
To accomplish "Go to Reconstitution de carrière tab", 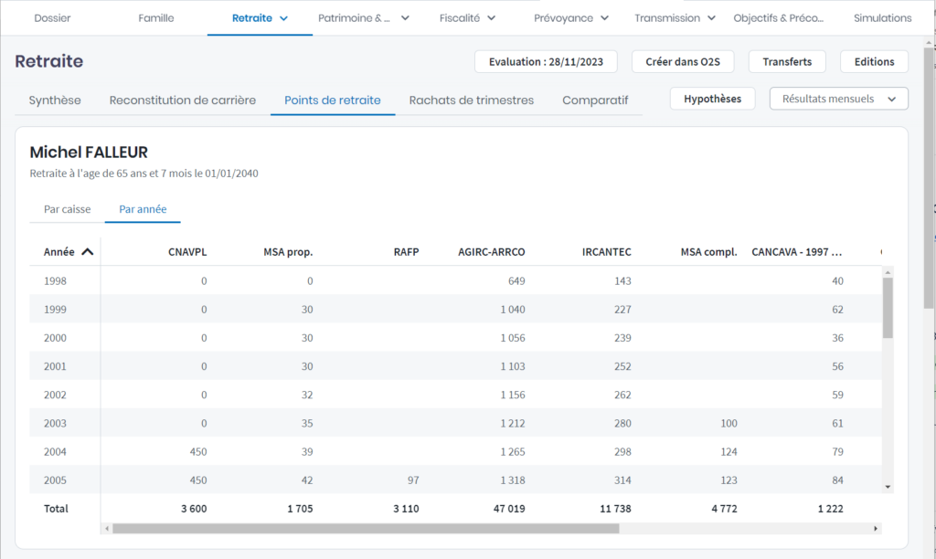I will [x=182, y=100].
